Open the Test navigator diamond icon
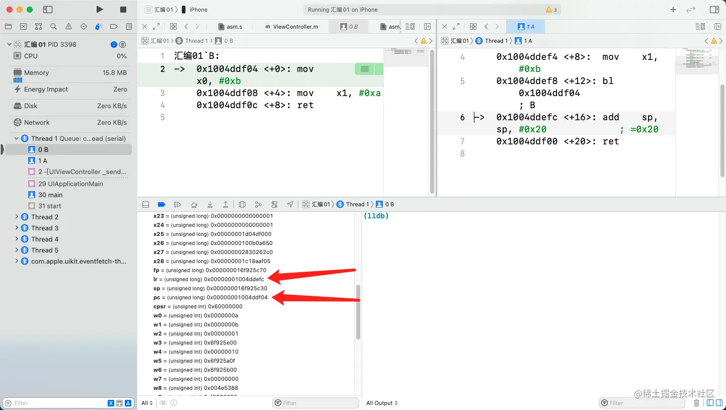This screenshot has height=410, width=726. click(x=84, y=27)
